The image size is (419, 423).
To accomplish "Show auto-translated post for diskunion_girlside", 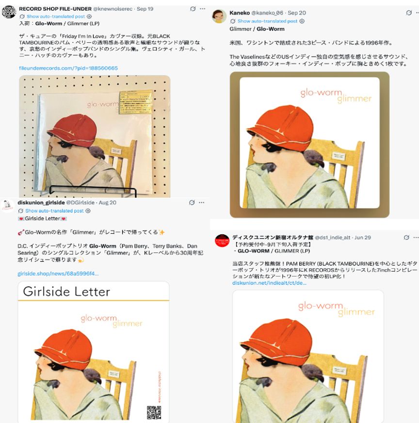I will (x=54, y=211).
